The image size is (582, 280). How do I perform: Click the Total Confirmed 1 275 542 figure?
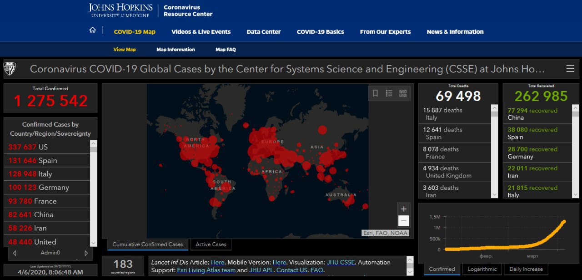click(50, 101)
